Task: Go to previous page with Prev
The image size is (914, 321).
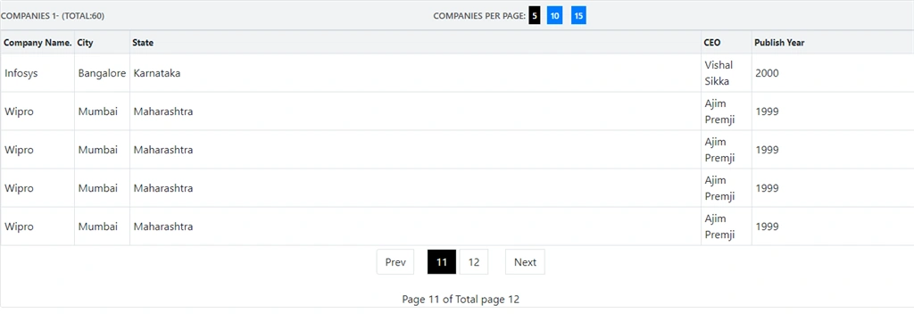Action: (x=395, y=262)
